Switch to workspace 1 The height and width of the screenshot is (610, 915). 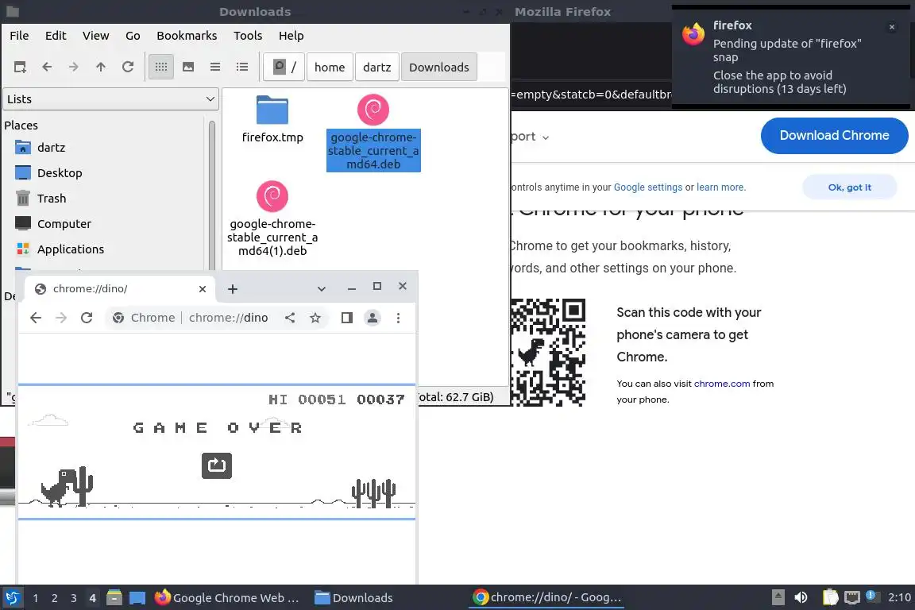tap(36, 598)
